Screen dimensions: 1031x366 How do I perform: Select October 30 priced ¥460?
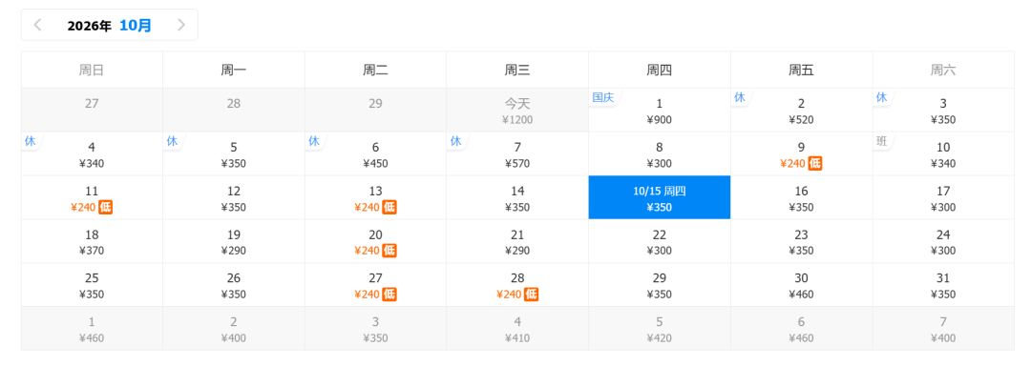tap(802, 285)
